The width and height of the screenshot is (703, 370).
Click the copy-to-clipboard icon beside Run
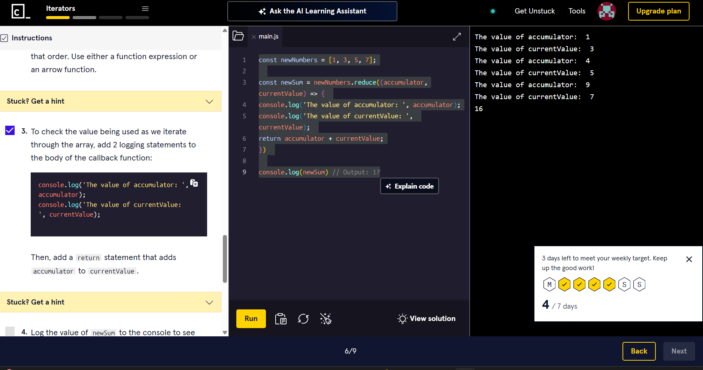tap(281, 319)
